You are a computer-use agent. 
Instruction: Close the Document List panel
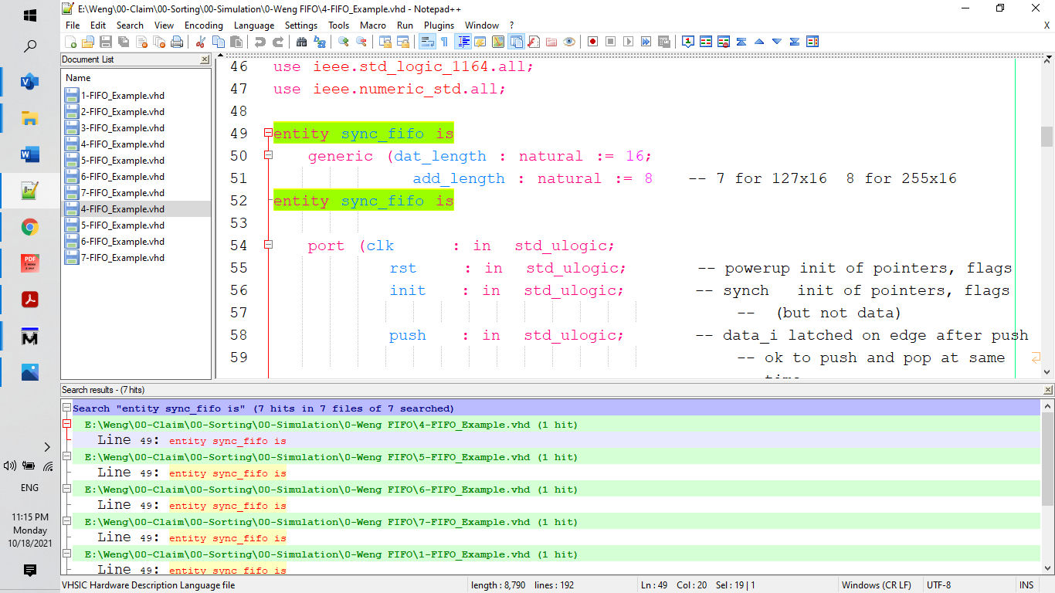(205, 59)
